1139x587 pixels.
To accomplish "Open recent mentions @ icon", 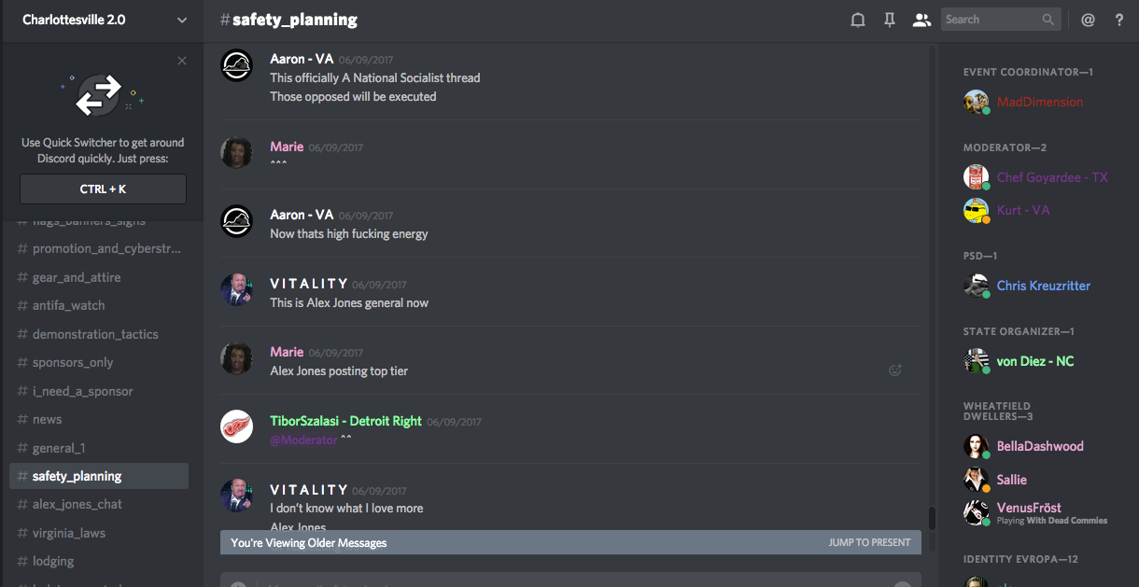I will 1088,20.
